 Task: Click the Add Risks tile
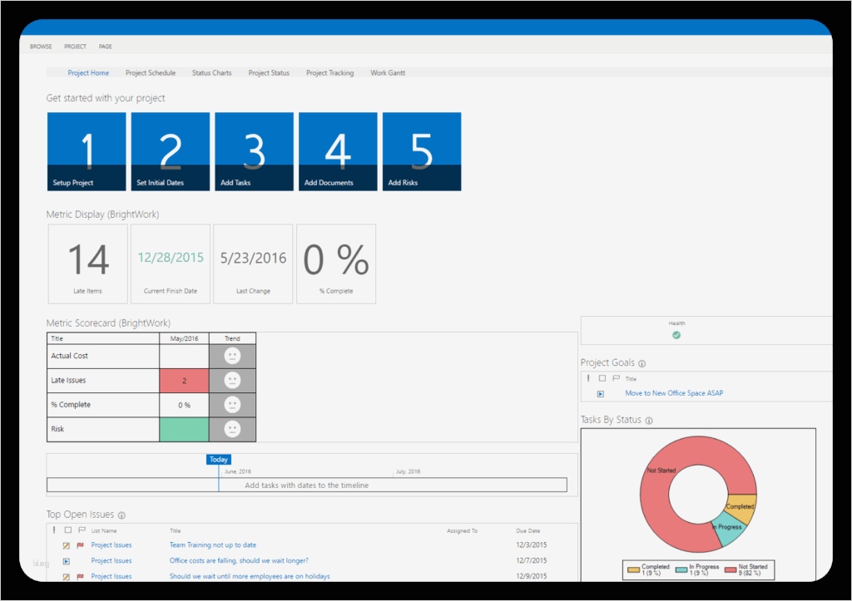click(x=422, y=151)
